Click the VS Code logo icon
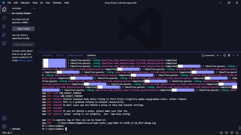The width and height of the screenshot is (241, 135). [3, 3]
